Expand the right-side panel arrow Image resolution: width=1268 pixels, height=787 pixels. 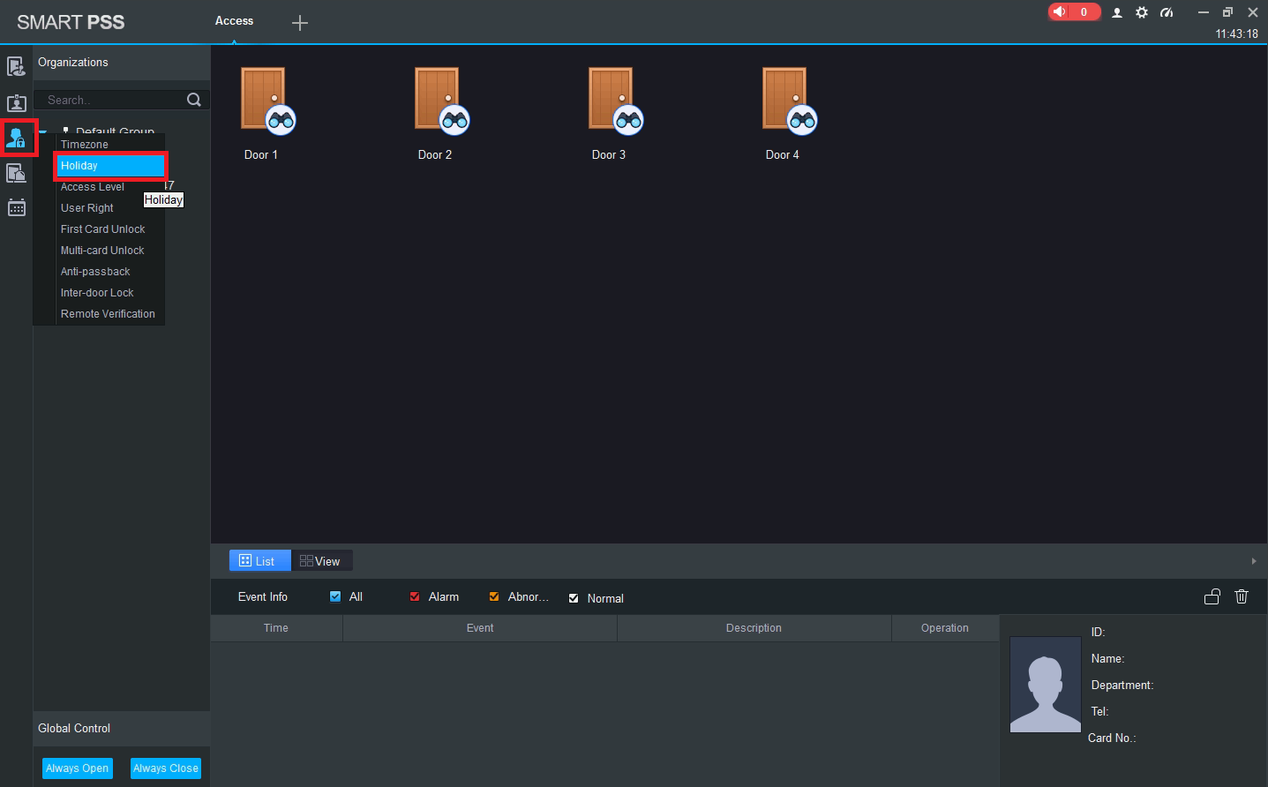point(1253,561)
